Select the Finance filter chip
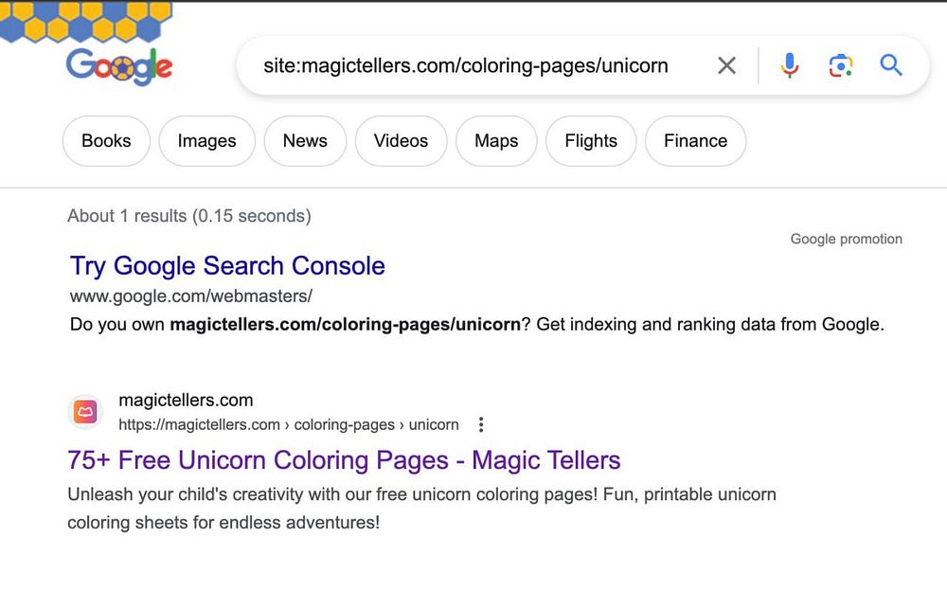This screenshot has height=608, width=947. point(696,141)
